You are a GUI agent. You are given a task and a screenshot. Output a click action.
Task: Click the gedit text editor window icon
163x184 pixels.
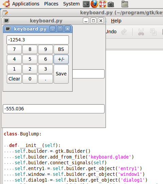click(x=5, y=13)
